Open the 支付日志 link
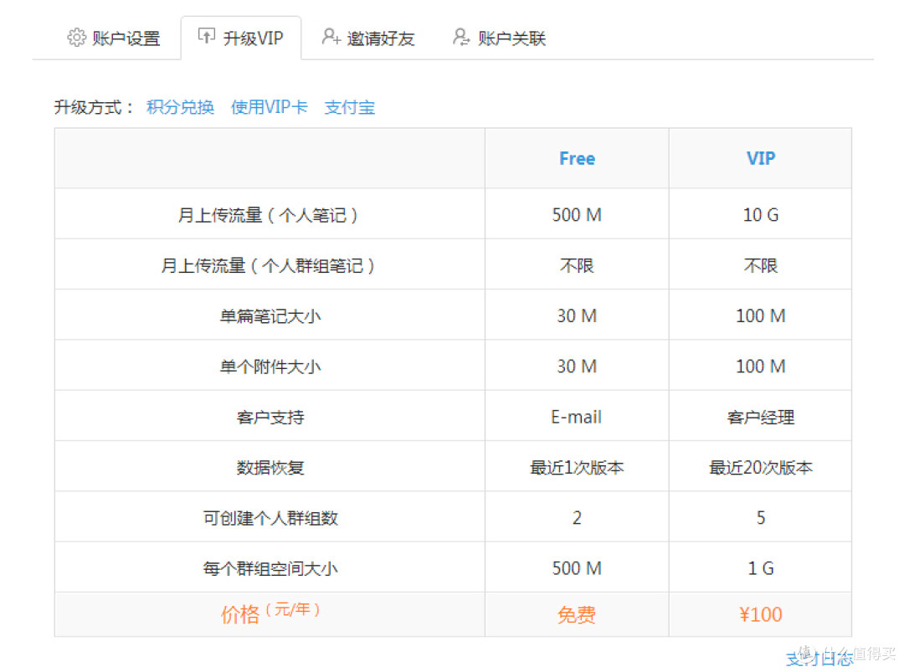Viewport: 904px width, 672px height. pyautogui.click(x=819, y=658)
